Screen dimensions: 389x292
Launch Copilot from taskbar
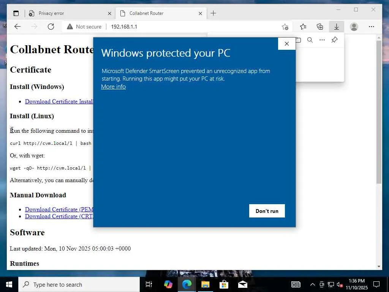tap(168, 284)
